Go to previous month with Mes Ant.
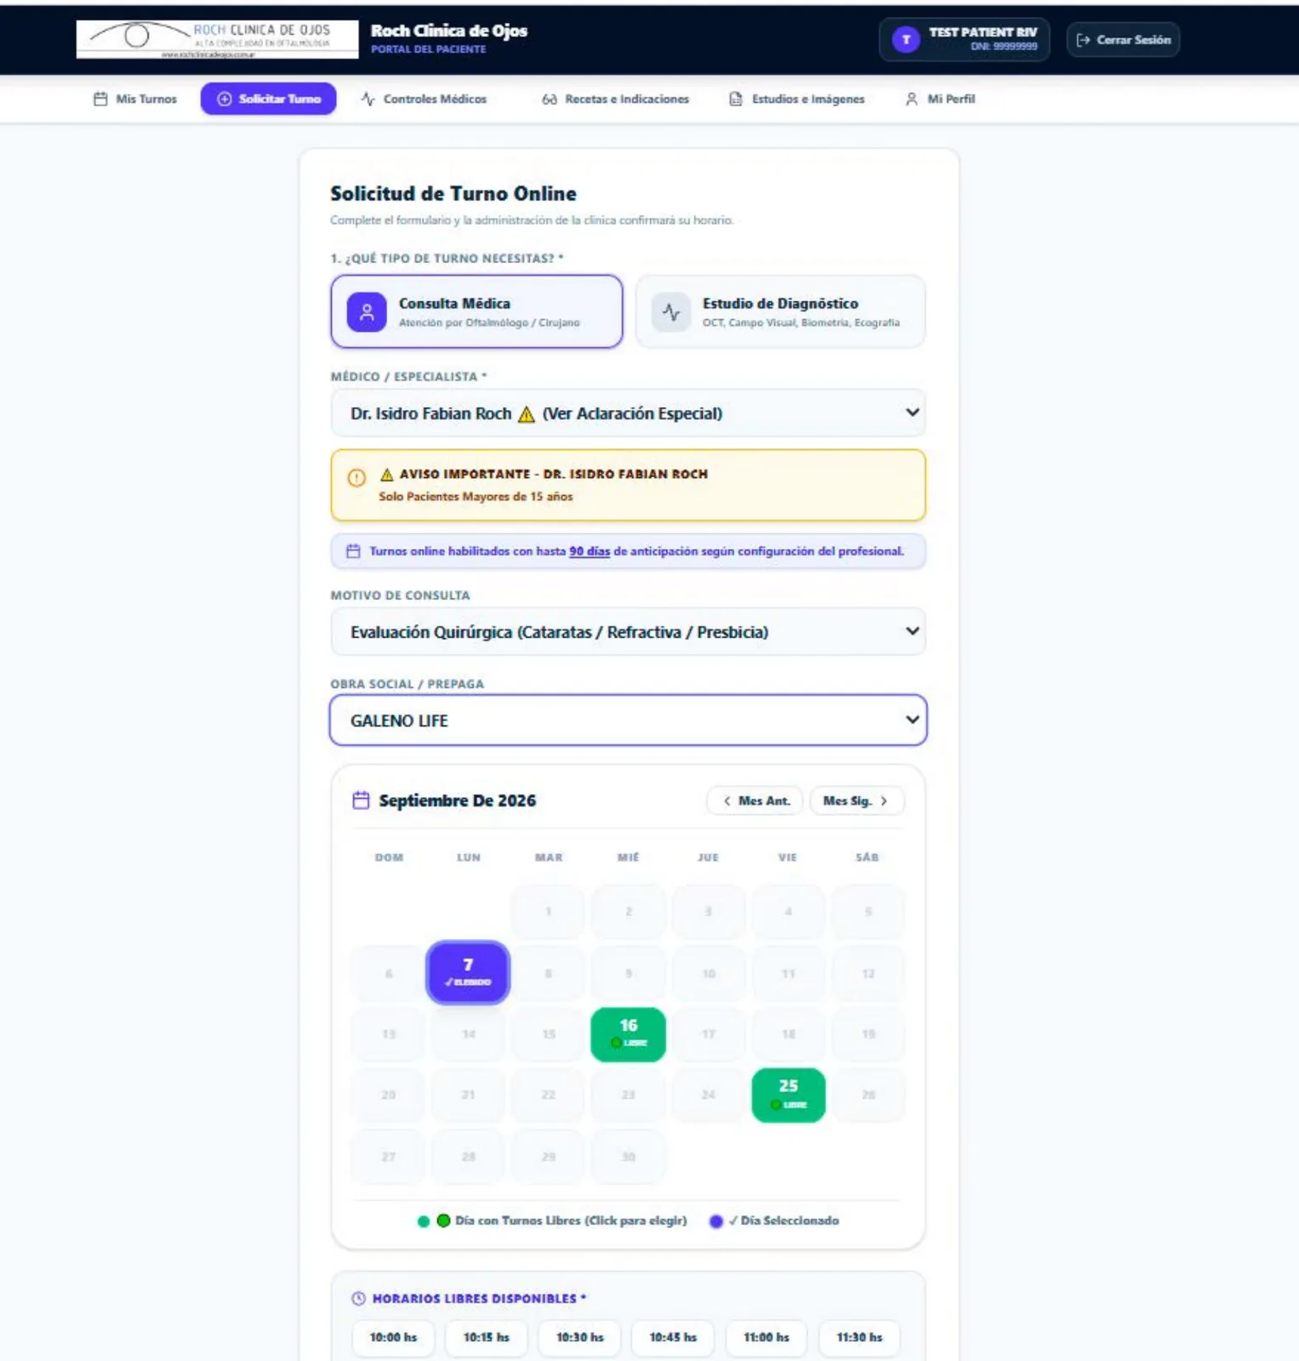Screen dimensions: 1299x1361 tap(755, 800)
